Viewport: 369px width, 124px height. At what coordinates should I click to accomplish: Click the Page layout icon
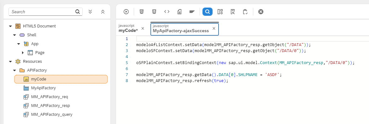[30, 53]
